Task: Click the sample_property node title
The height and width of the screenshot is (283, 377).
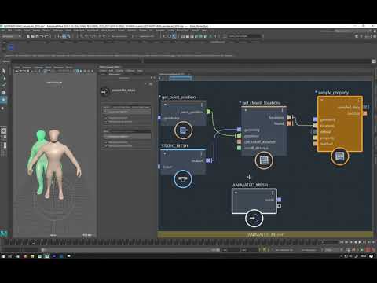Action: tap(333, 93)
